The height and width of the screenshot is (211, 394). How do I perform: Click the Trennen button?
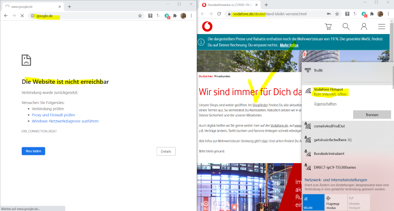click(x=372, y=115)
